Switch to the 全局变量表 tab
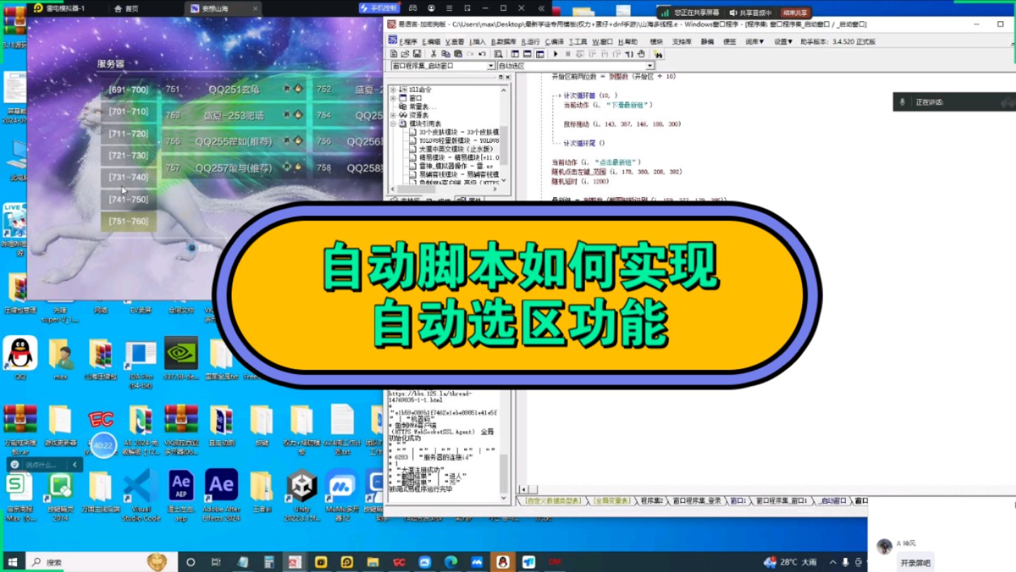 [x=611, y=501]
